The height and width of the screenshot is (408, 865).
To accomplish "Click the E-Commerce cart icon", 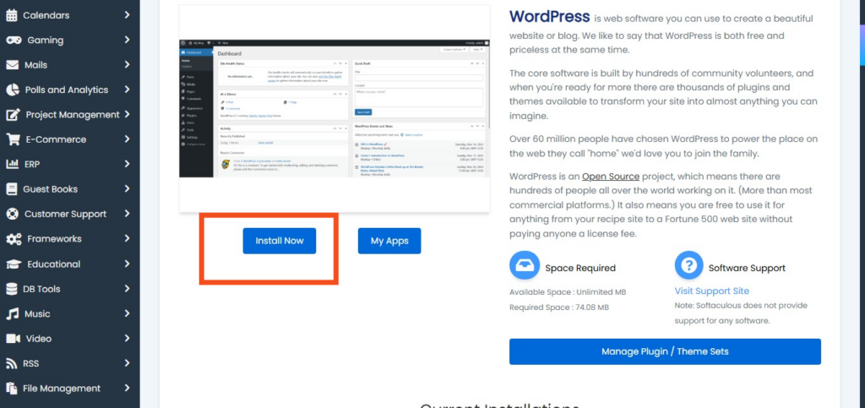I will [x=13, y=139].
